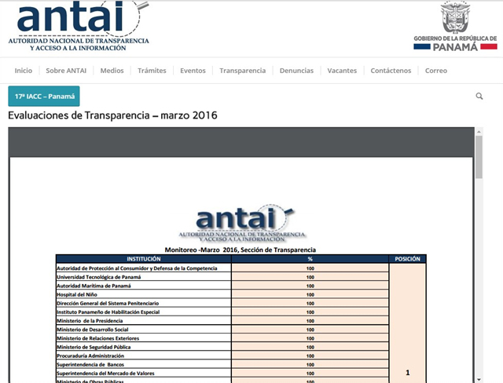Open the Contáctenos menu item
The image size is (503, 383).
(x=391, y=71)
